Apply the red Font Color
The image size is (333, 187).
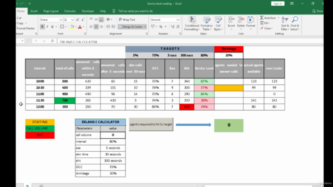pyautogui.click(x=80, y=26)
